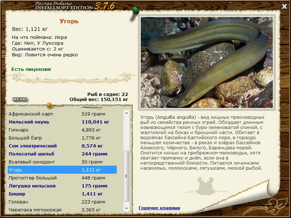Click the scrollbar down arrow
This screenshot has width=291, height=218.
click(x=127, y=209)
